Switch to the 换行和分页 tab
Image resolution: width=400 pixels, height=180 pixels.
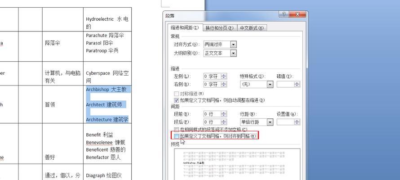click(x=220, y=28)
